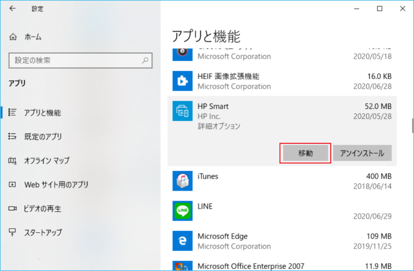
Task: Select the iTunes list entry name
Action: (x=208, y=176)
